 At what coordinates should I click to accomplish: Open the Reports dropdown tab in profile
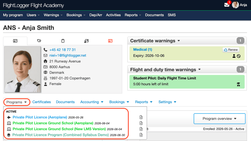pos(143,102)
